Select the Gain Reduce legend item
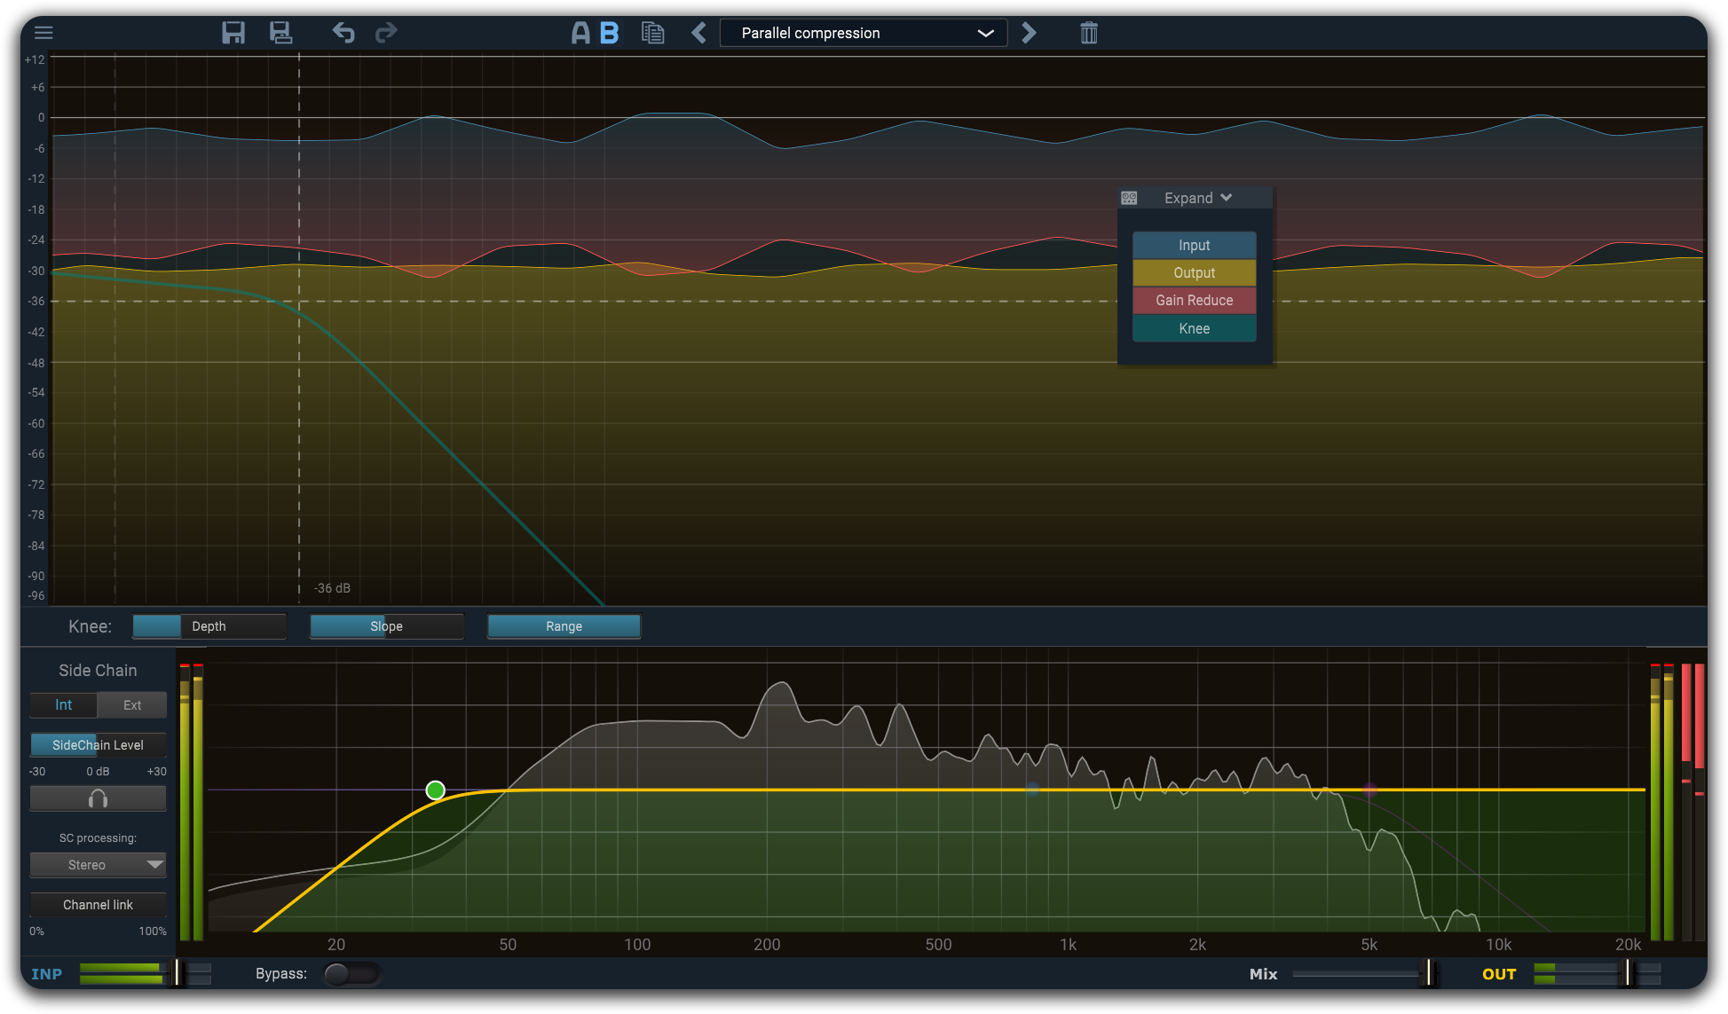The image size is (1728, 1014). pyautogui.click(x=1193, y=301)
